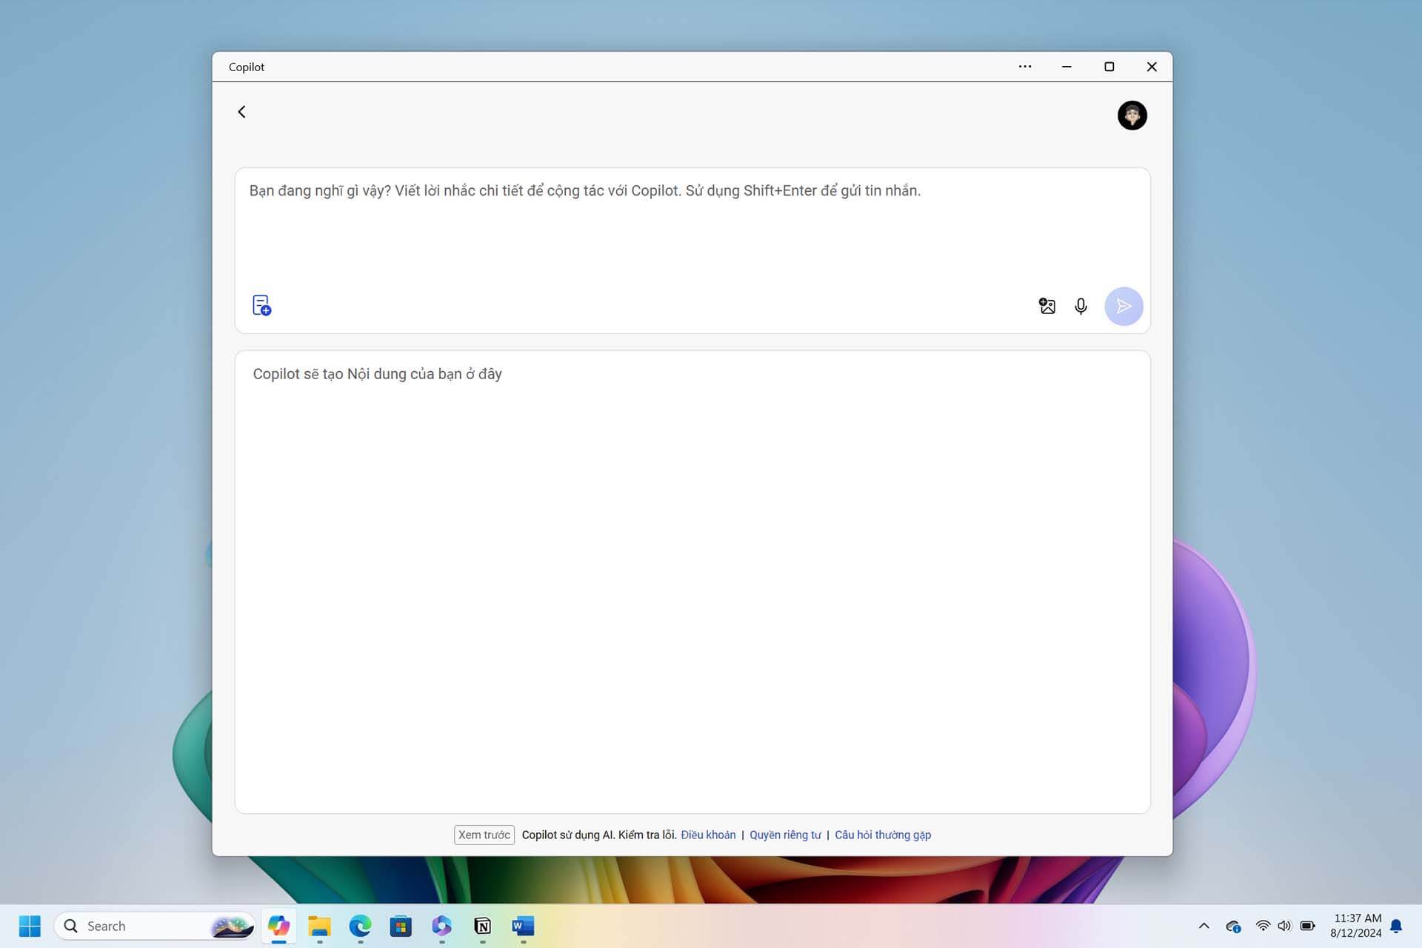Open the user profile avatar
The image size is (1422, 948).
(1132, 116)
